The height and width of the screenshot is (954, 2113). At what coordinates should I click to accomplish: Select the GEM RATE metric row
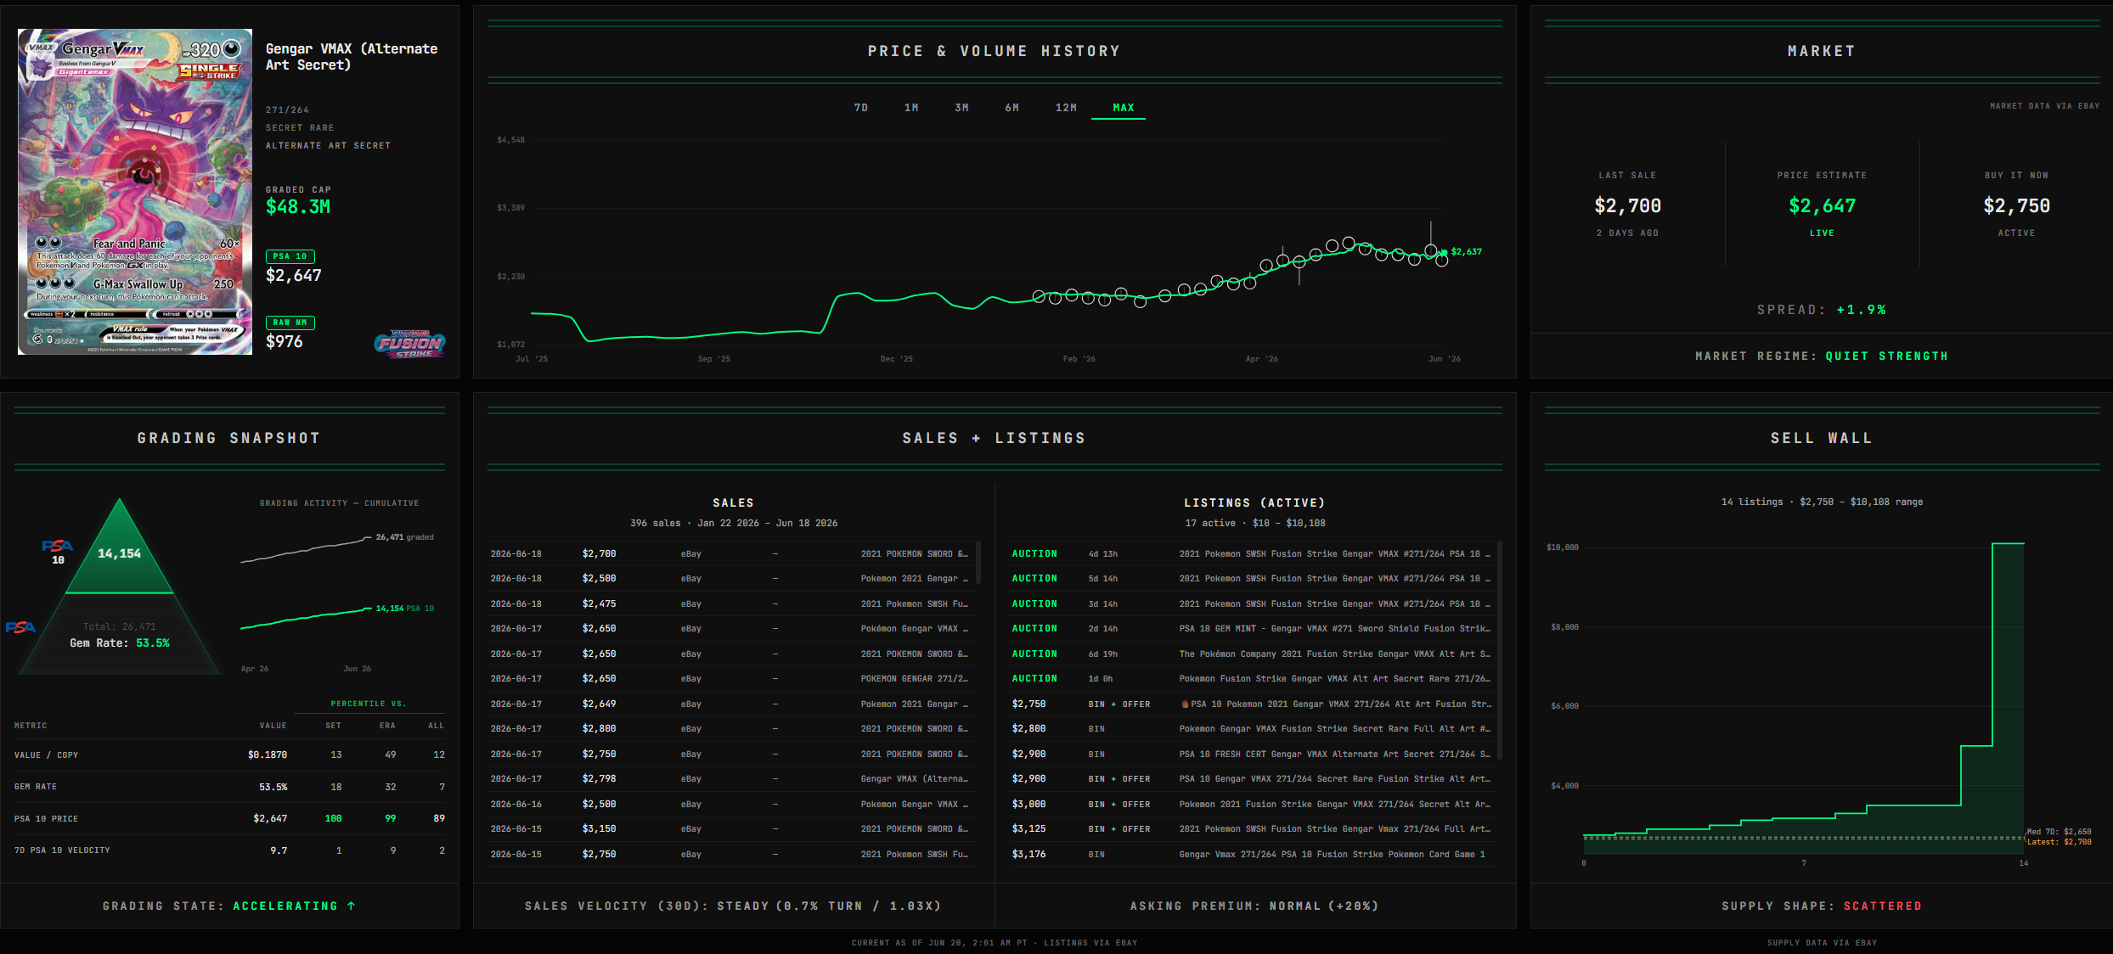tap(229, 788)
